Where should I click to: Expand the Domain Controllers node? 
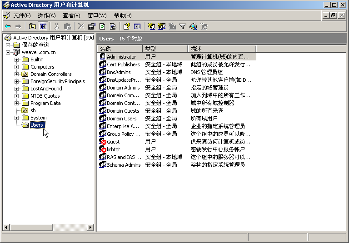click(x=16, y=74)
